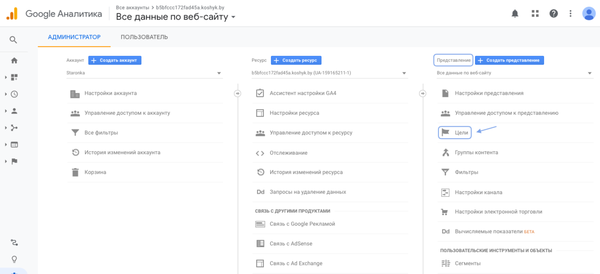Open the Home icon in left sidebar
This screenshot has width=600, height=274.
(14, 60)
